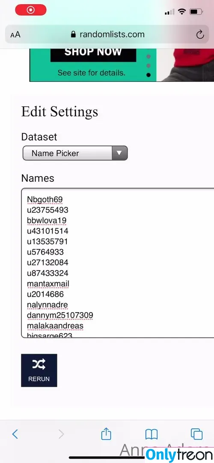Tap the padlock icon in address bar
Screen dimensions: 214x463
[73, 35]
